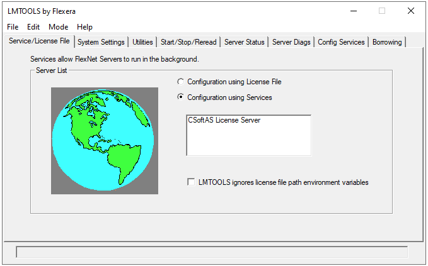The height and width of the screenshot is (266, 428).
Task: Select Configuration using License File option
Action: pos(182,82)
